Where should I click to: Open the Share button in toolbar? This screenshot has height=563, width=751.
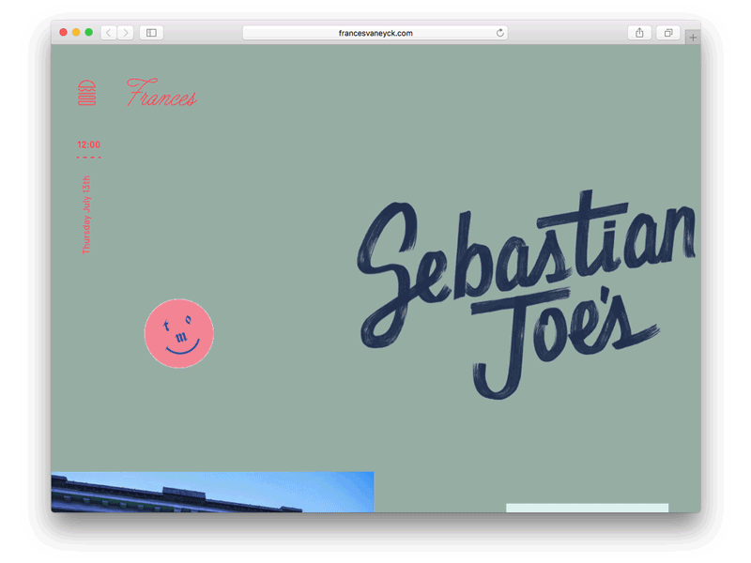pos(639,33)
